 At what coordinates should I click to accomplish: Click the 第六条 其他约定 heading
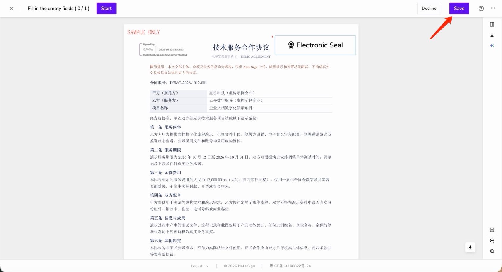[x=166, y=241]
